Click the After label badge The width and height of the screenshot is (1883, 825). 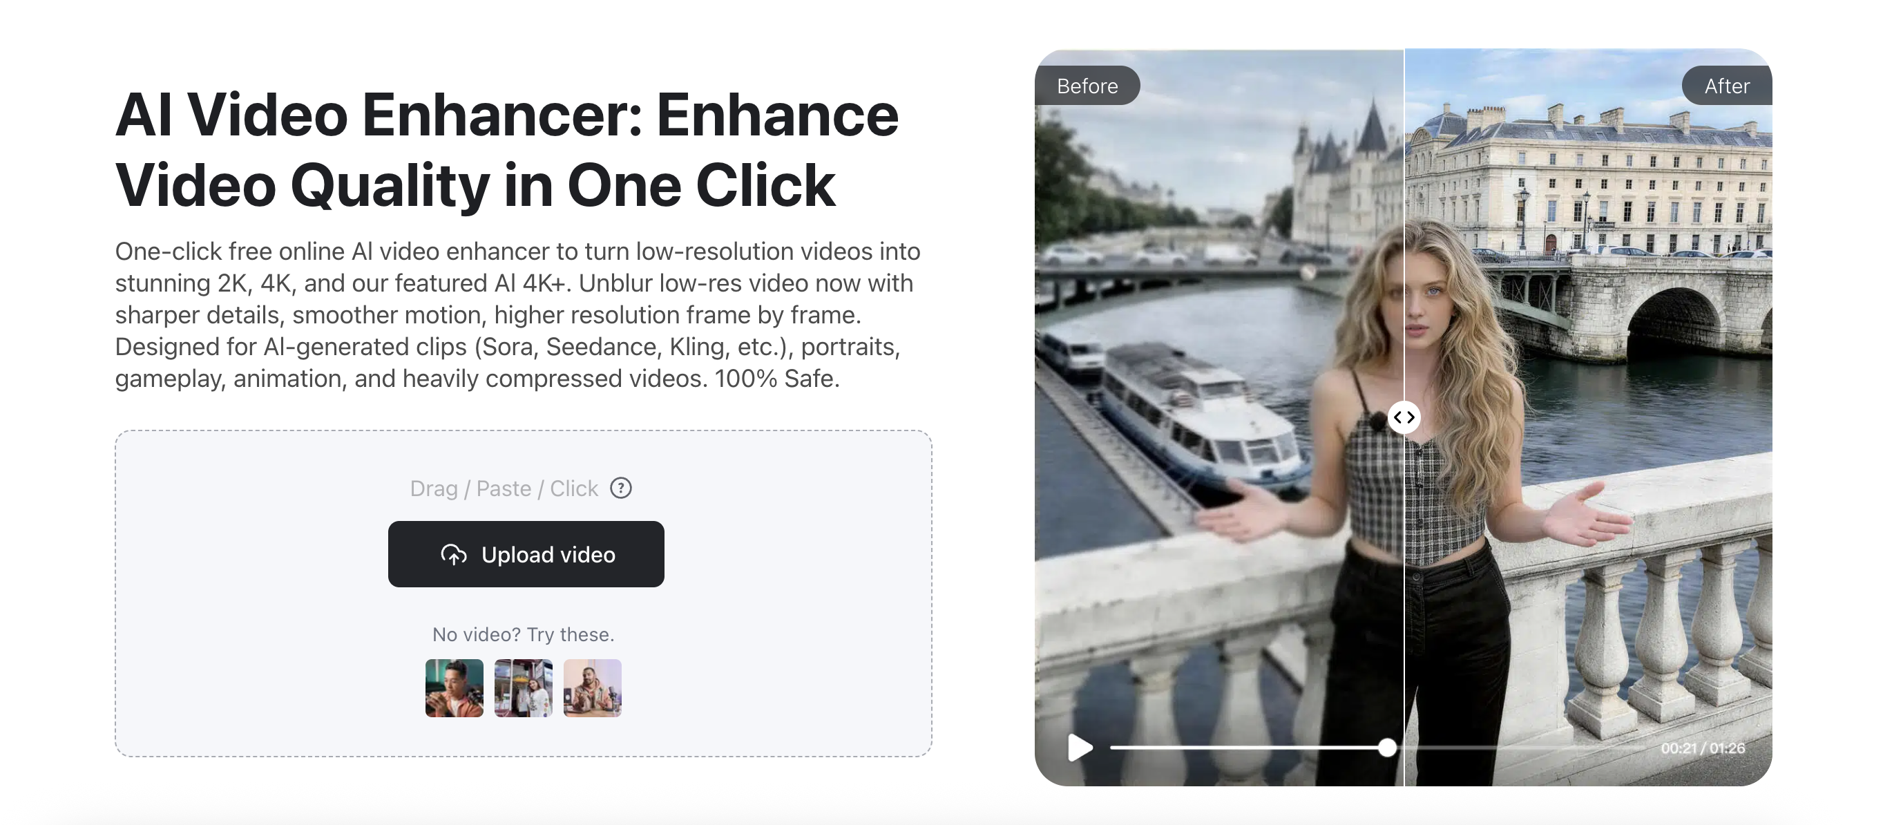coord(1727,86)
